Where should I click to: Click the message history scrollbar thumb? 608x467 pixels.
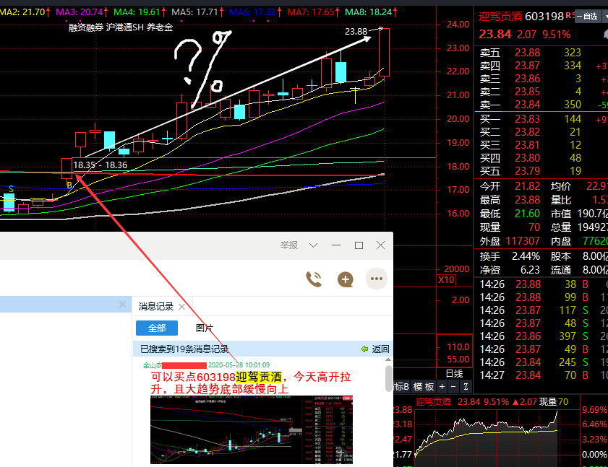[388, 378]
